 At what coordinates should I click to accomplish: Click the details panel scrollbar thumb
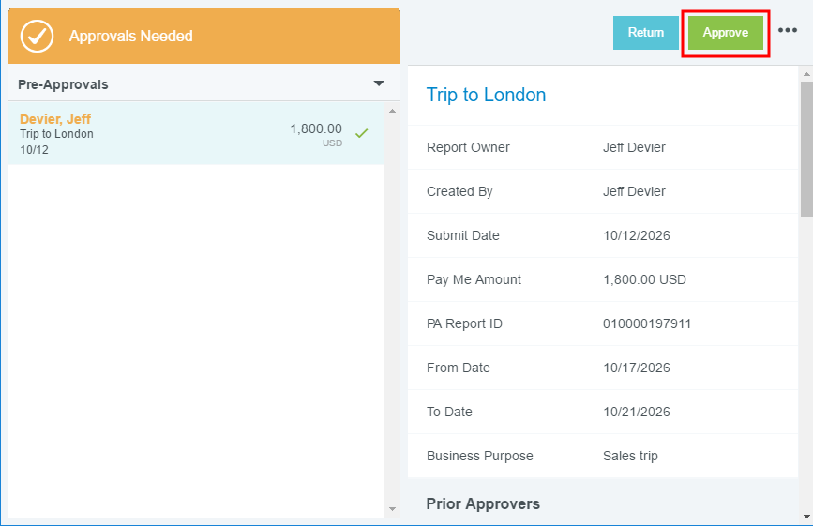(x=805, y=150)
